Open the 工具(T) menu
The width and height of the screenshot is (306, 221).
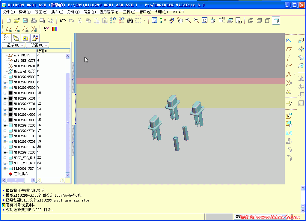click(129, 12)
